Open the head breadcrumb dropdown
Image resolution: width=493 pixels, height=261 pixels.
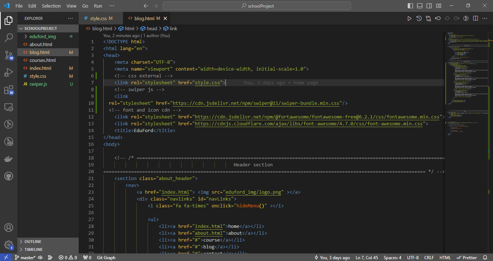pyautogui.click(x=148, y=29)
